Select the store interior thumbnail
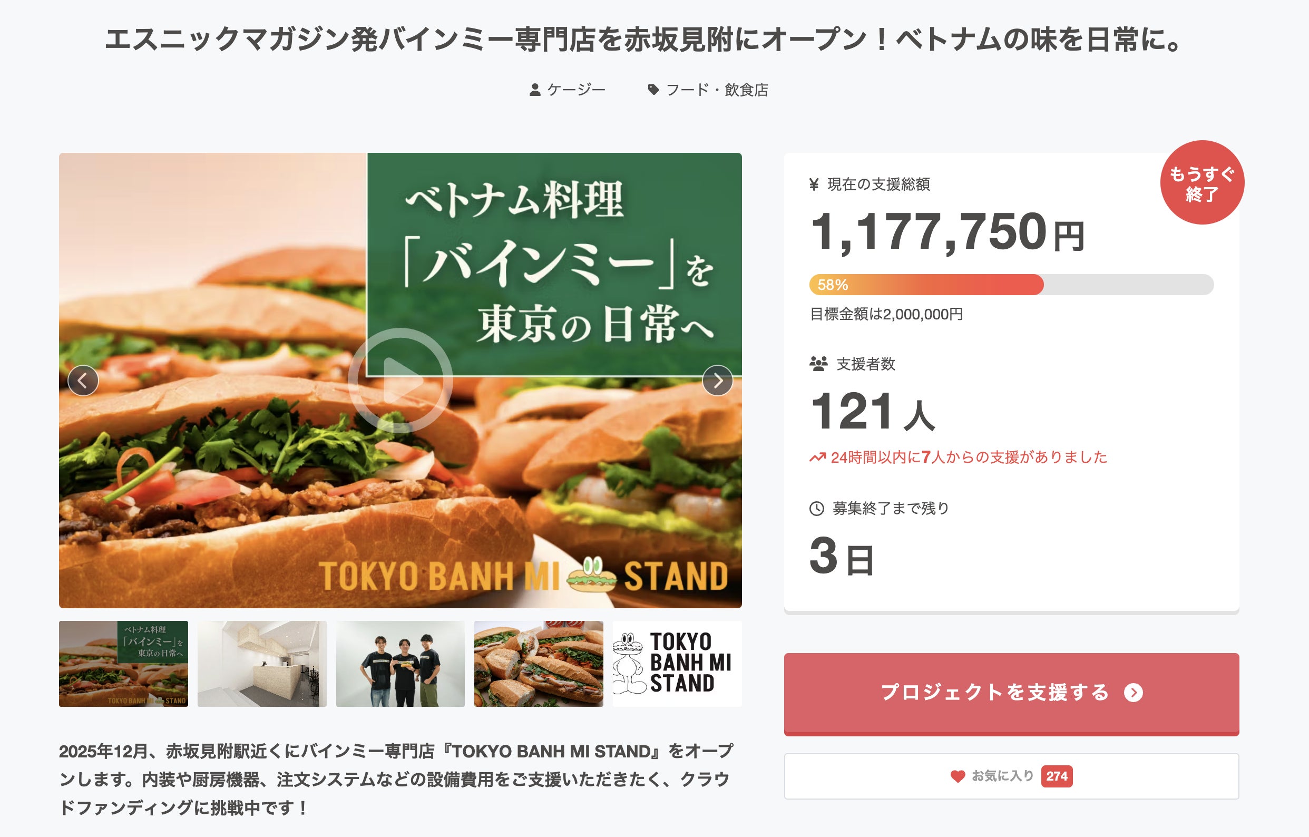Screen dimensions: 1309x837 tap(261, 664)
